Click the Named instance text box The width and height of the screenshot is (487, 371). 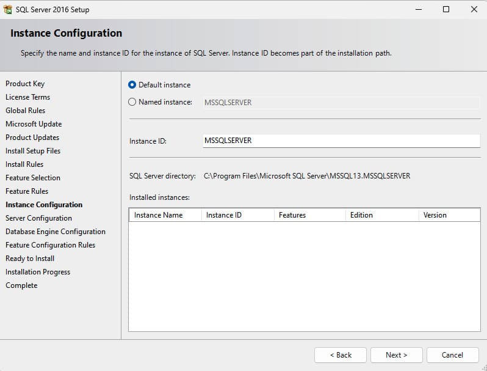pos(341,103)
